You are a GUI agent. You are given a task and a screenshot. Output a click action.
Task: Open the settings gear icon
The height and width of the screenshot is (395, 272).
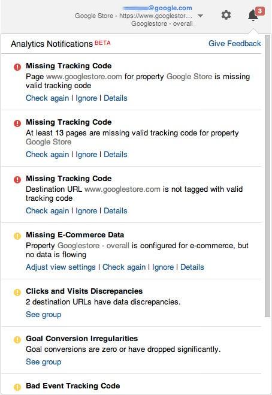(226, 15)
